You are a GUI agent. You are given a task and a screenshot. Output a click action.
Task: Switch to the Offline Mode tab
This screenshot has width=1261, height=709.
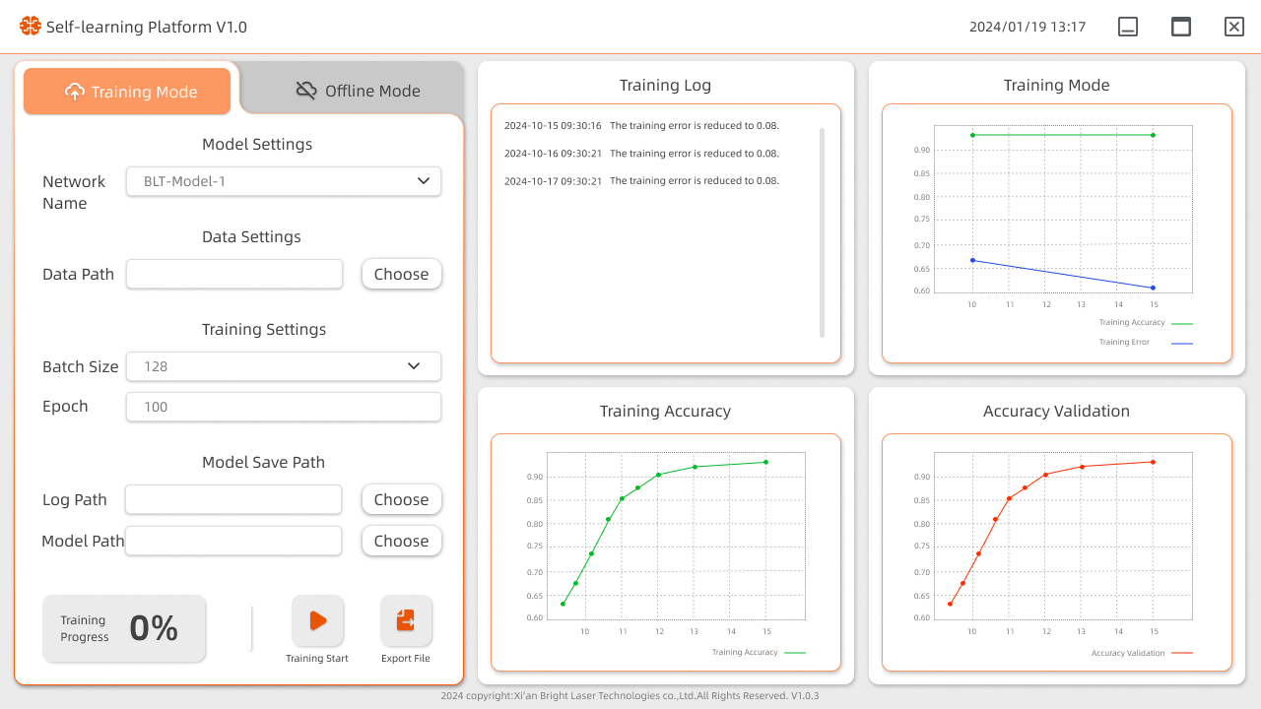pyautogui.click(x=359, y=91)
